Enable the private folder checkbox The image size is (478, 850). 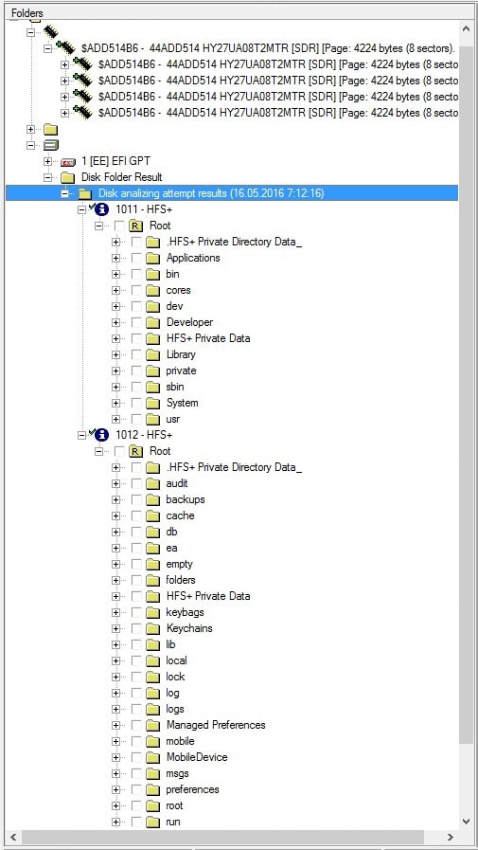coord(136,371)
